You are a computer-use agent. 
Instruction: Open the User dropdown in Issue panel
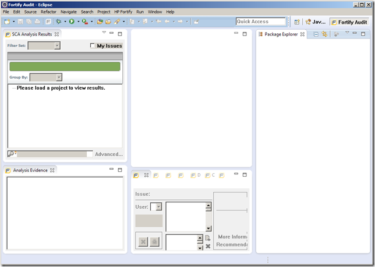pyautogui.click(x=158, y=207)
